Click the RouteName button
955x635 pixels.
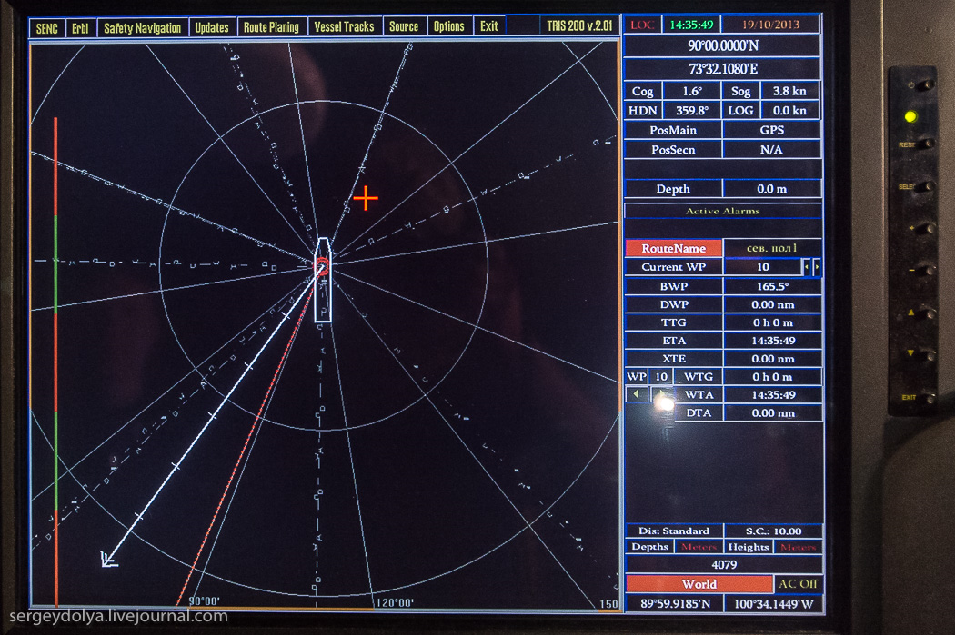pos(673,248)
